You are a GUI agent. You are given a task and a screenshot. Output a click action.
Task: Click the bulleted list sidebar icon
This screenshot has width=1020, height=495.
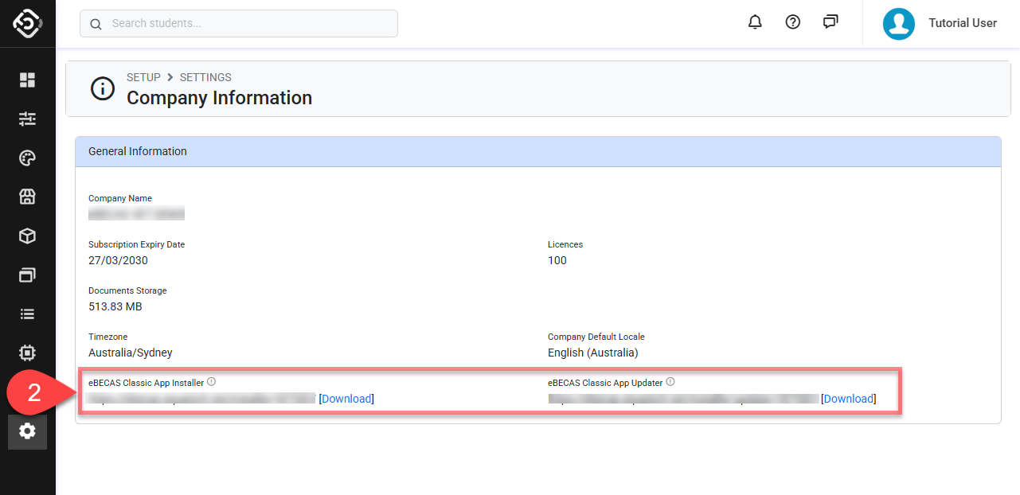(x=27, y=314)
